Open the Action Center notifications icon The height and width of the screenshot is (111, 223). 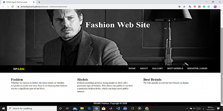pyautogui.click(x=218, y=109)
